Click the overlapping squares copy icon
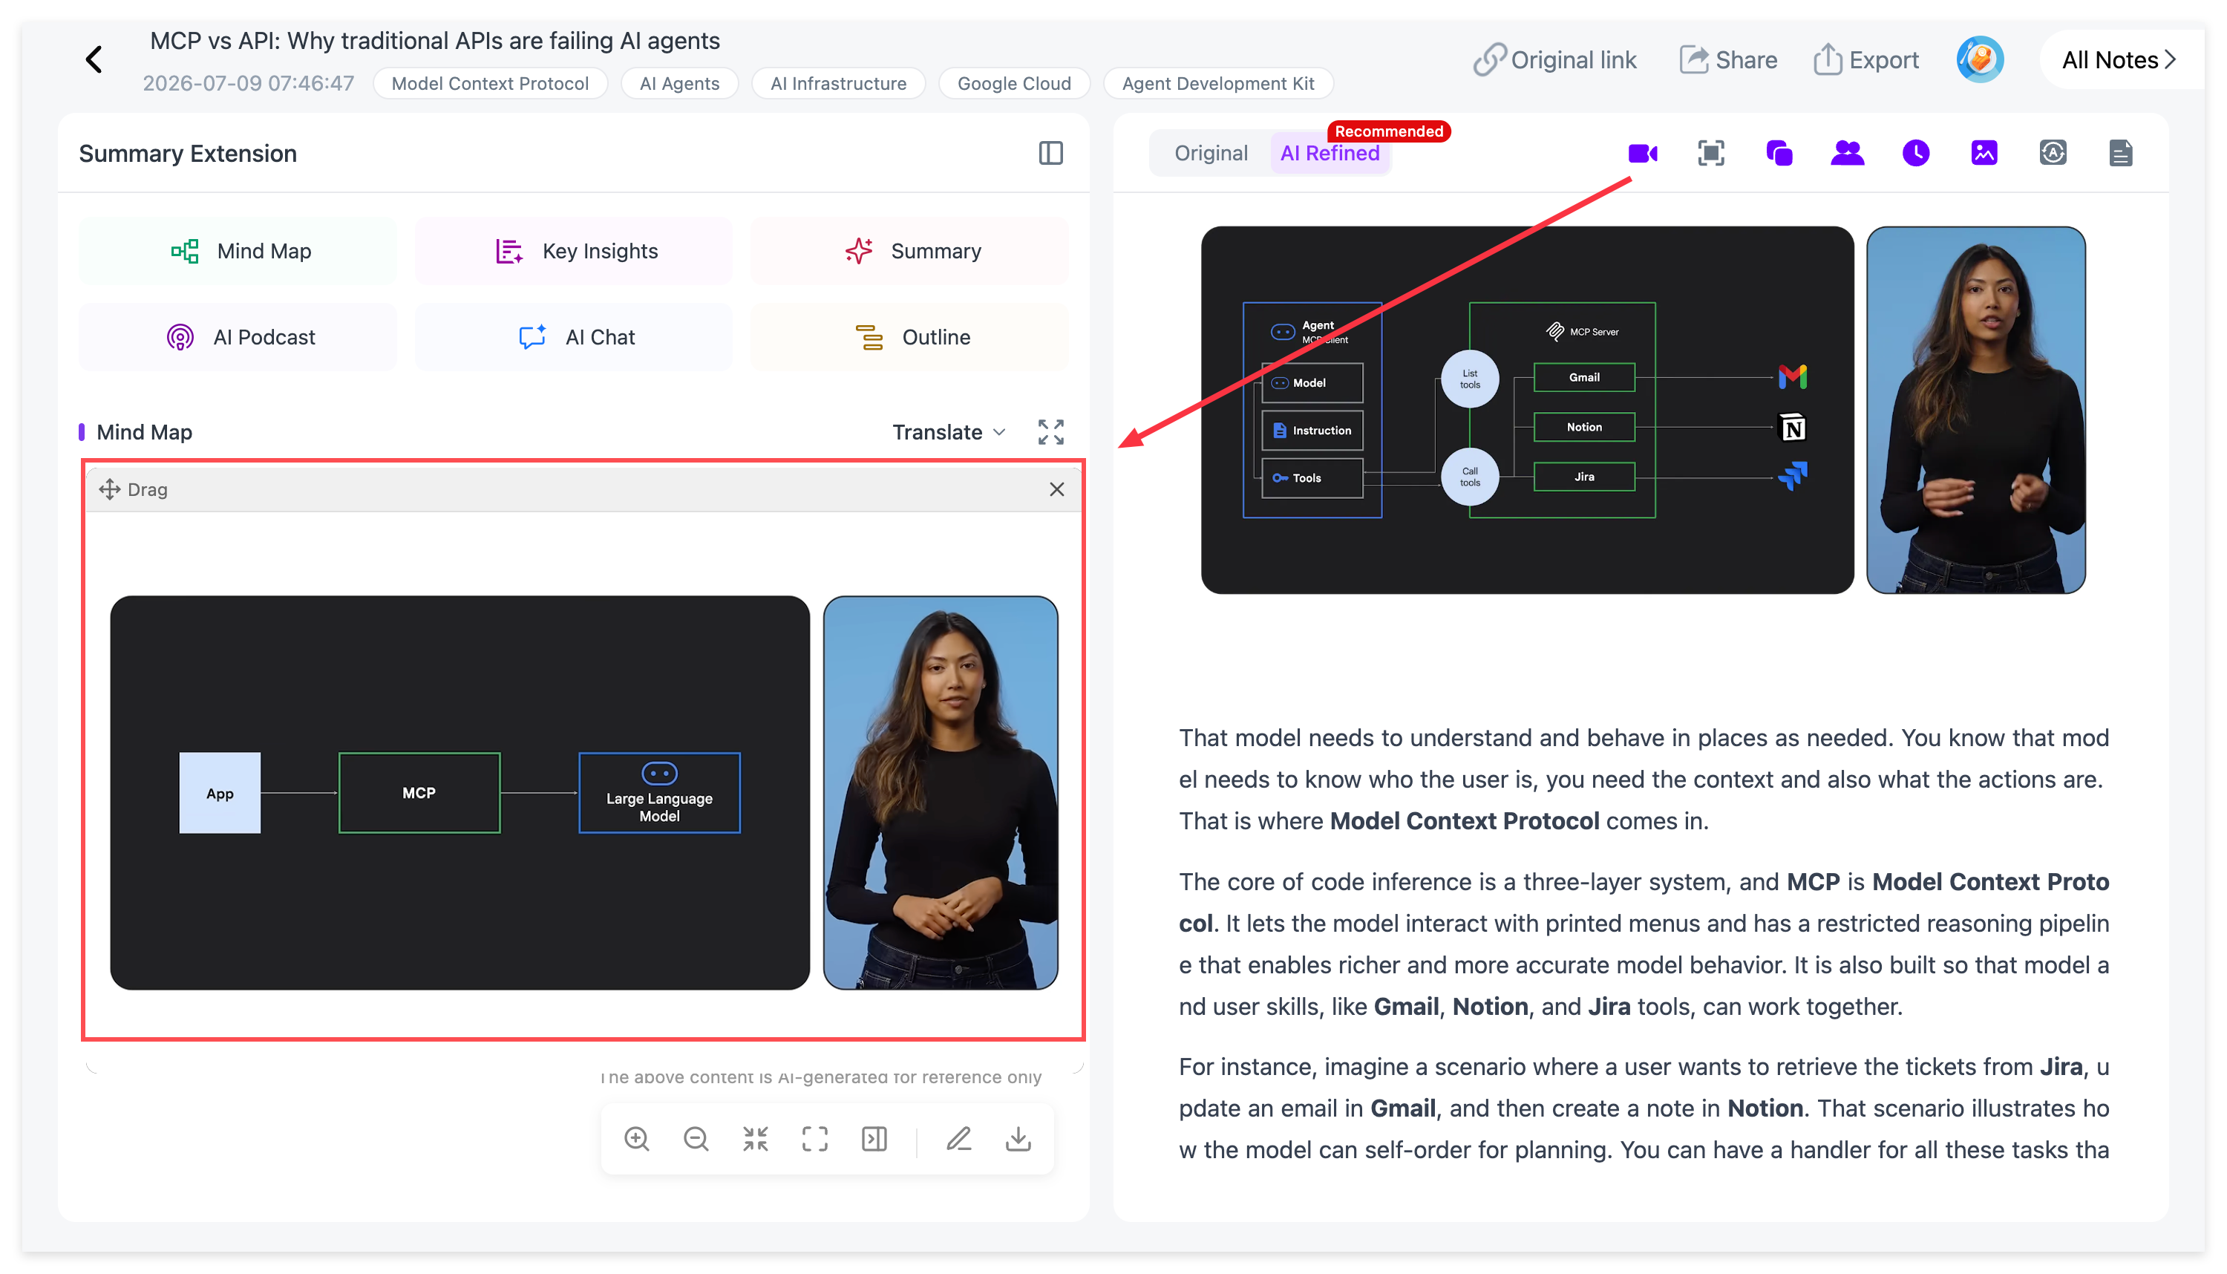2227x1274 pixels. pyautogui.click(x=1779, y=153)
